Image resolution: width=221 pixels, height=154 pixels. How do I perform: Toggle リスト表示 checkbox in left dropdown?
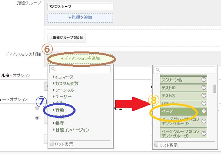click(52, 144)
